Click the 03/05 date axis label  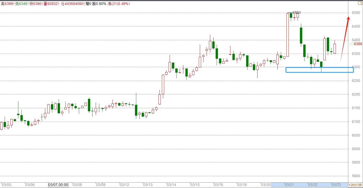click(6, 185)
